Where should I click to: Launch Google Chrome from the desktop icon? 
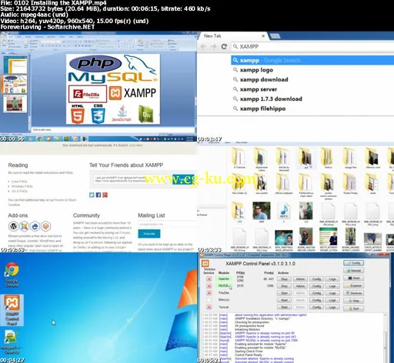(12, 275)
